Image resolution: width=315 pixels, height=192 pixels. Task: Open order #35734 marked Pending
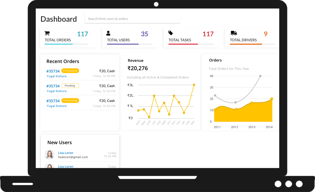pyautogui.click(x=53, y=86)
